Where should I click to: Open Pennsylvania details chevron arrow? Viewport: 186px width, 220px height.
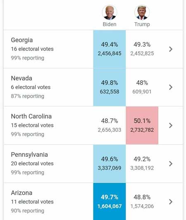point(171,164)
